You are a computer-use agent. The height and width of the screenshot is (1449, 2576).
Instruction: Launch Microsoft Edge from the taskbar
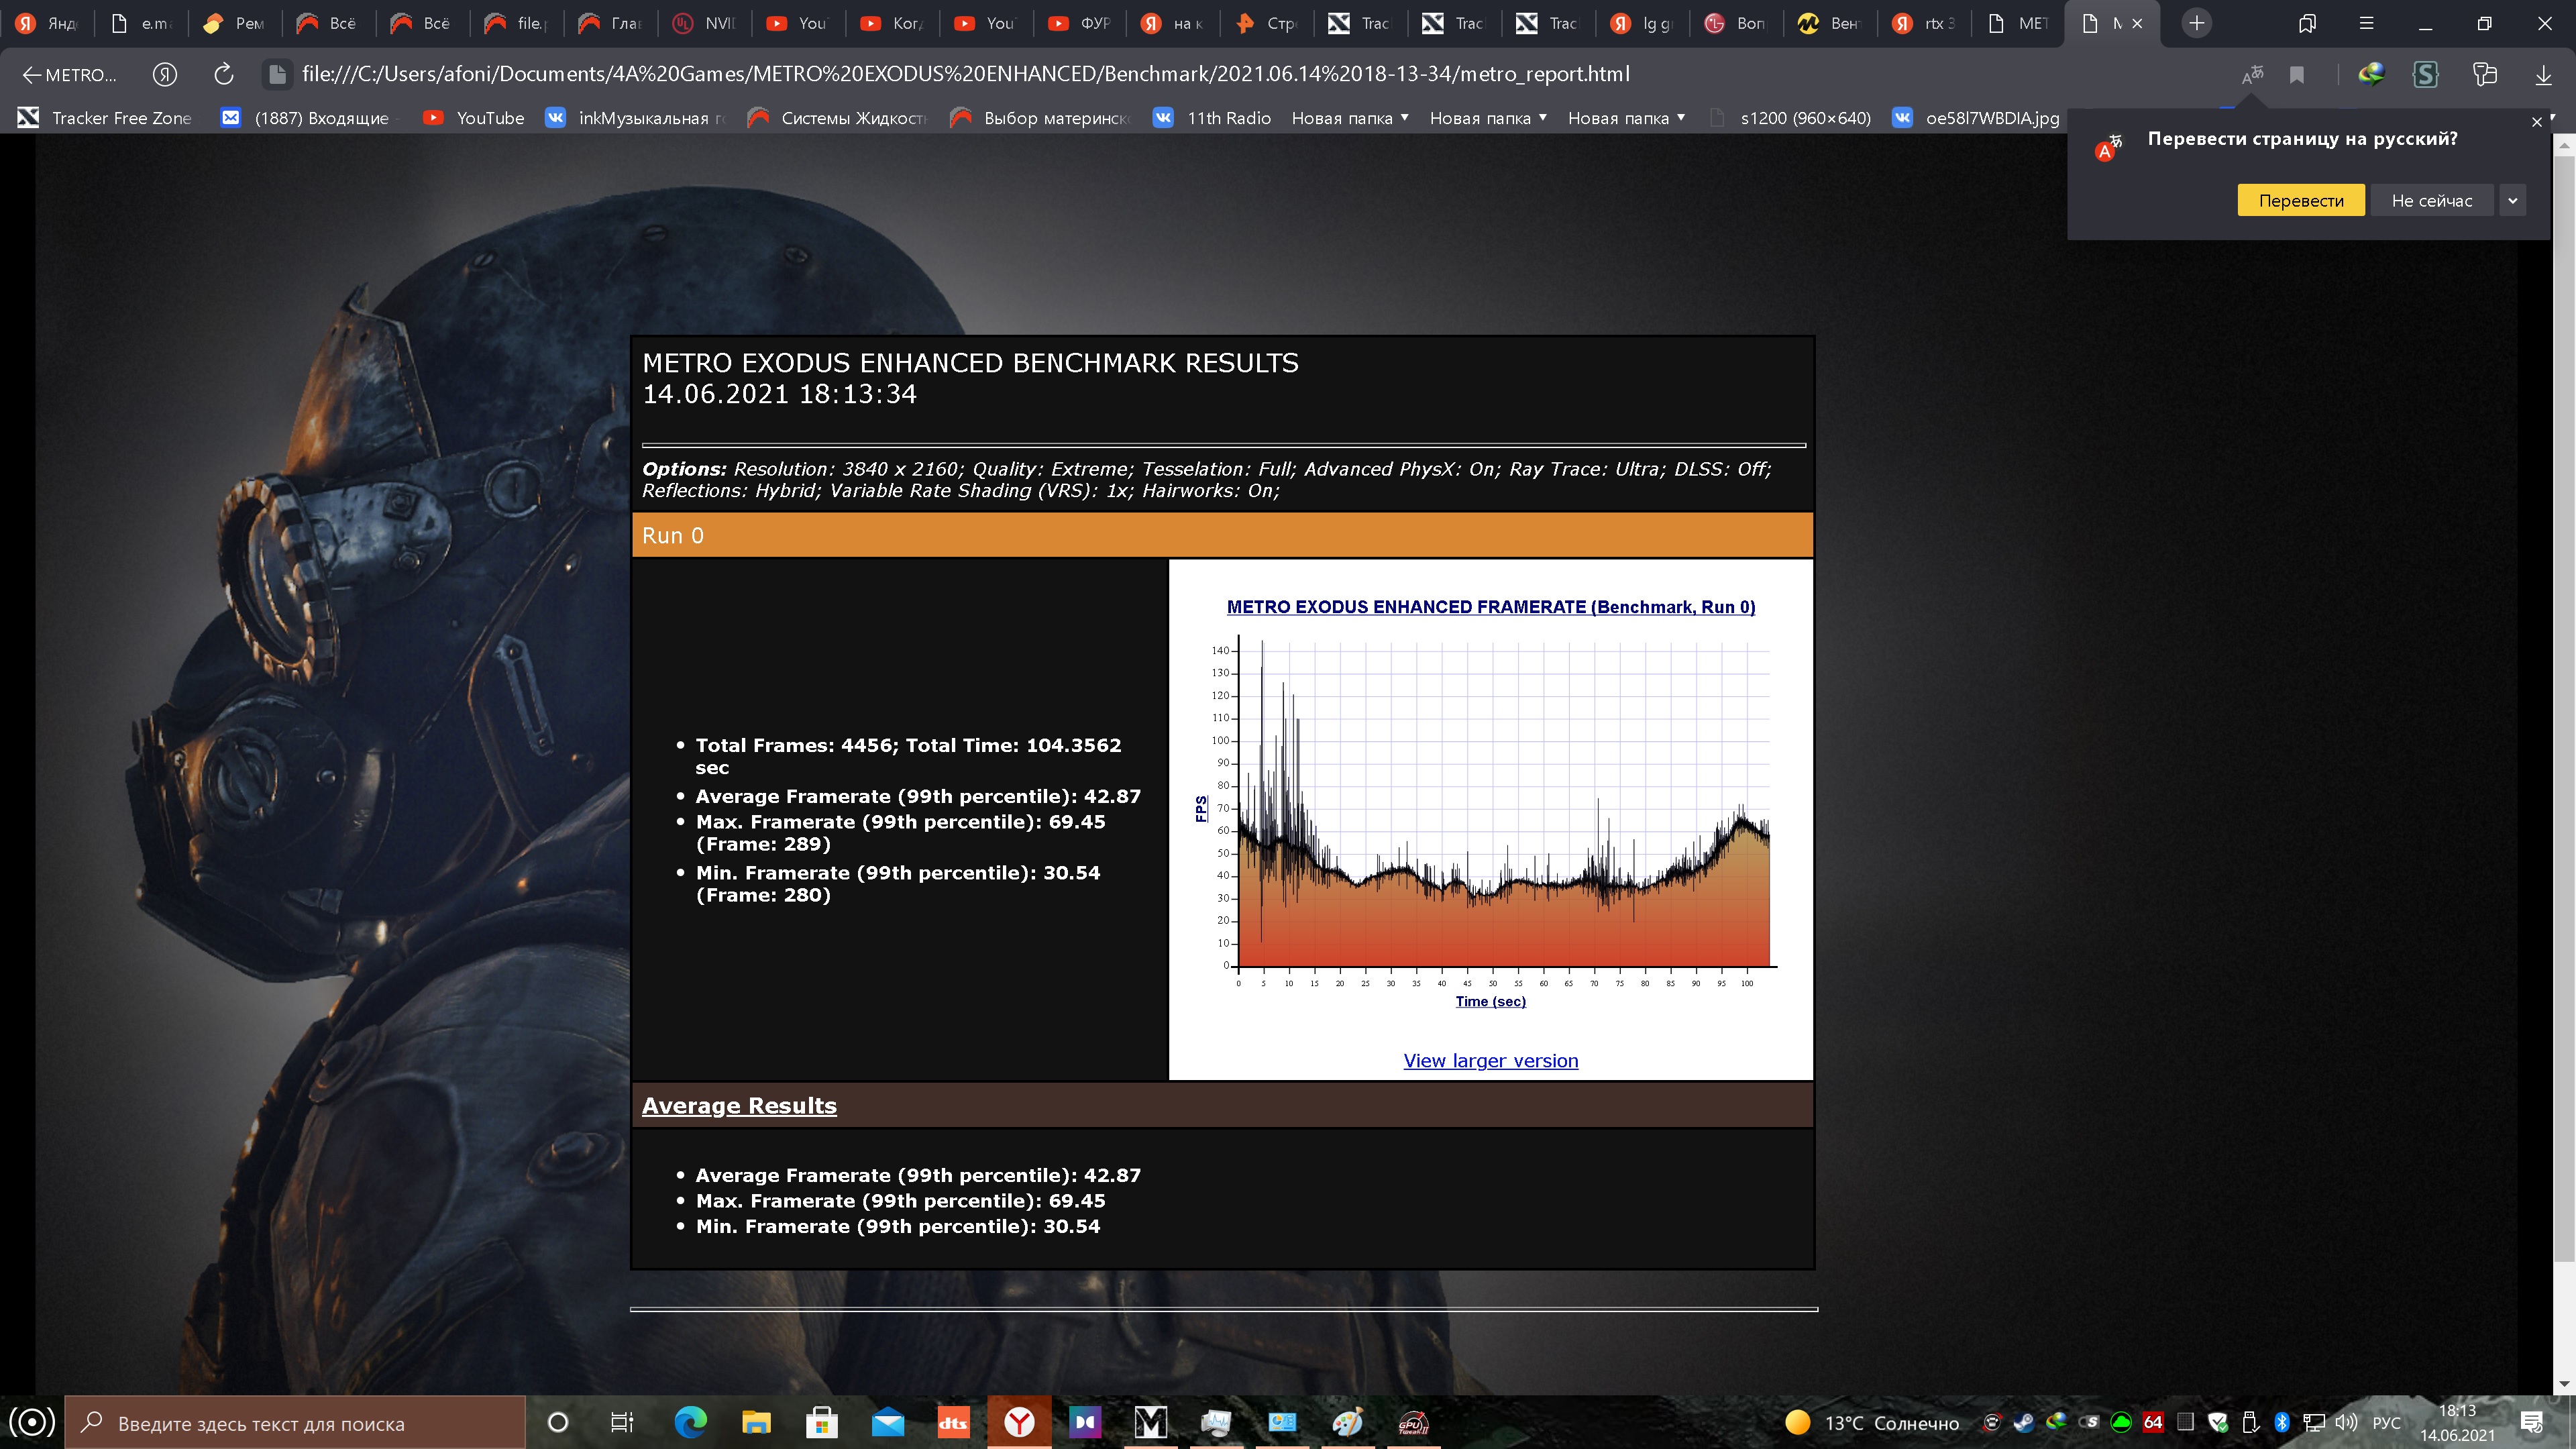click(x=690, y=1422)
